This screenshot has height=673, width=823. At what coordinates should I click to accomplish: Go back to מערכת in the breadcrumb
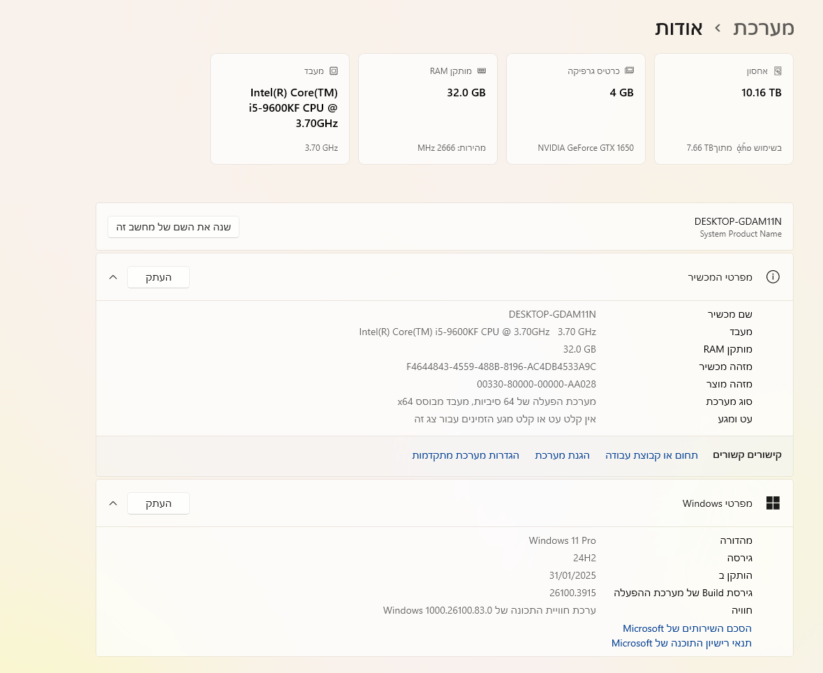[x=763, y=28]
